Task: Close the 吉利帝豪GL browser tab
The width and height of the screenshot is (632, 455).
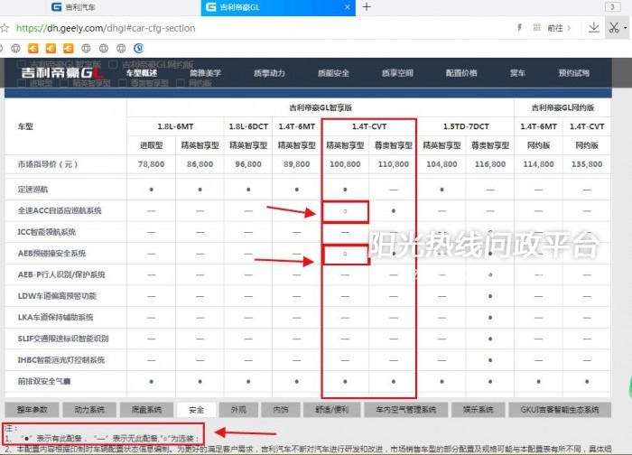Action: [x=347, y=7]
